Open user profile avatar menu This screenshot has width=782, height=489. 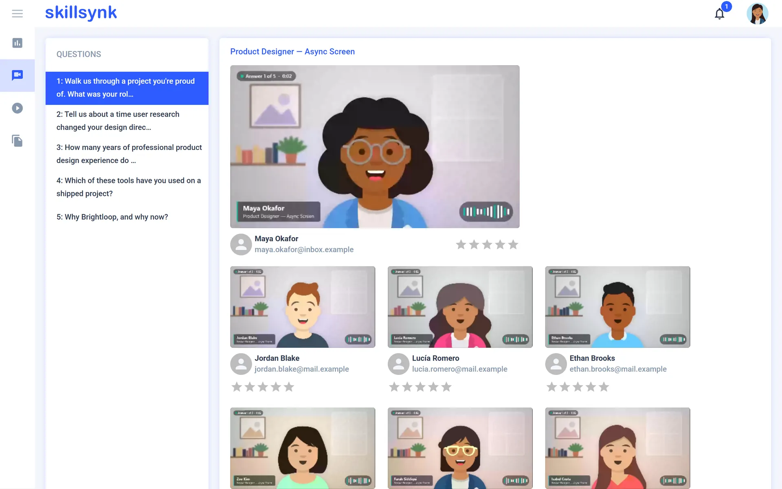click(x=757, y=13)
